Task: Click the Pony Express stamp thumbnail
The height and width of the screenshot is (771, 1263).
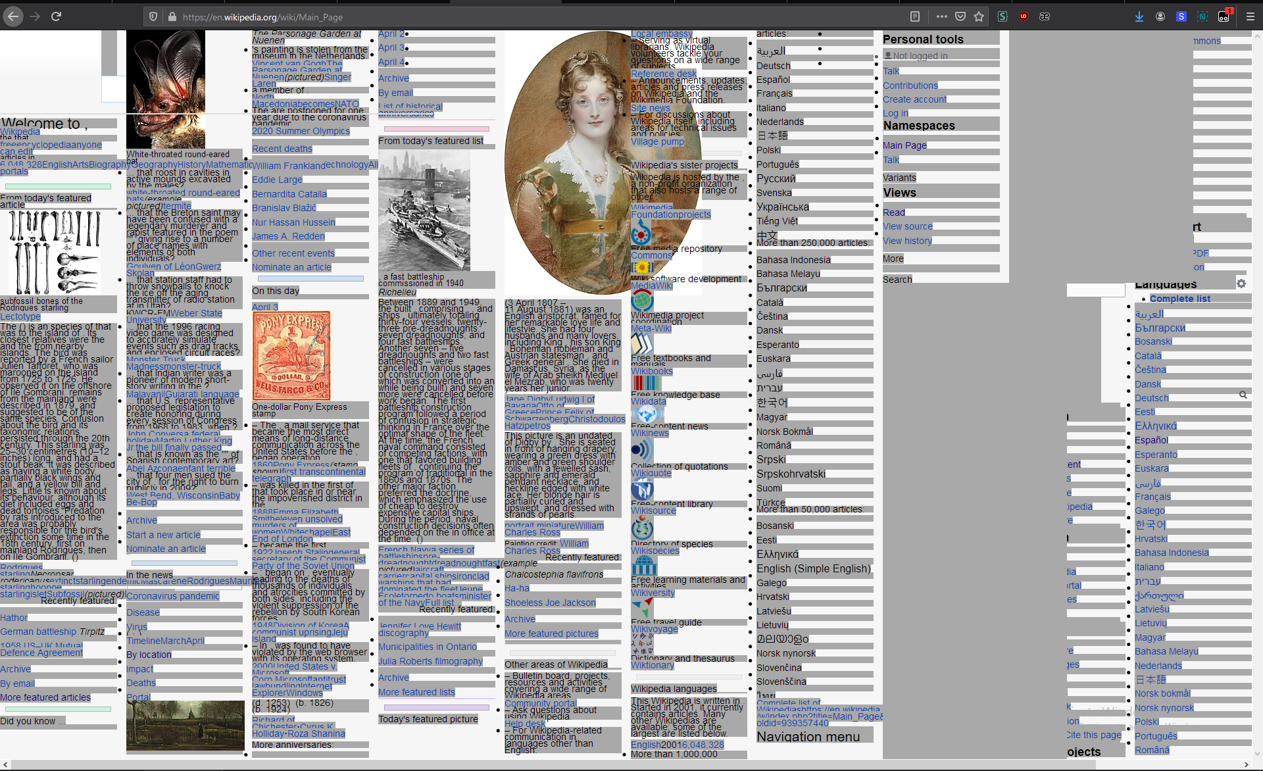Action: tap(291, 356)
